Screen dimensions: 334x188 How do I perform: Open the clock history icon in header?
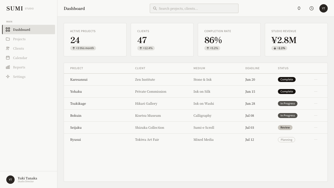tap(312, 8)
